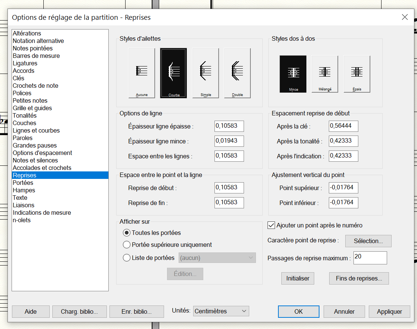Pick the 'Simple' wing style icon
Image resolution: width=417 pixels, height=329 pixels.
pos(206,73)
